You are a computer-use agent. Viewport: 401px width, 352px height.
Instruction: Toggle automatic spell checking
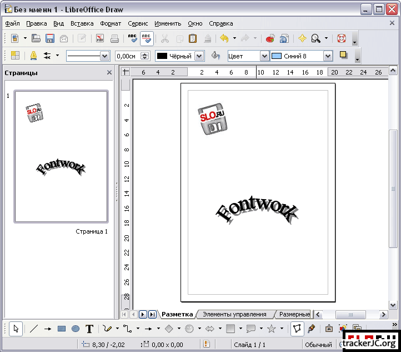click(147, 38)
